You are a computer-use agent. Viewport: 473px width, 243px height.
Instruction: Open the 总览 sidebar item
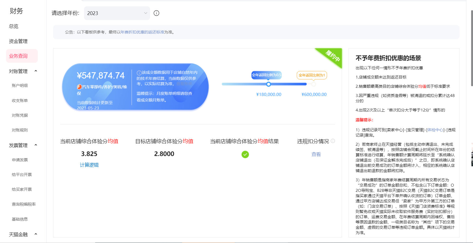(14, 26)
